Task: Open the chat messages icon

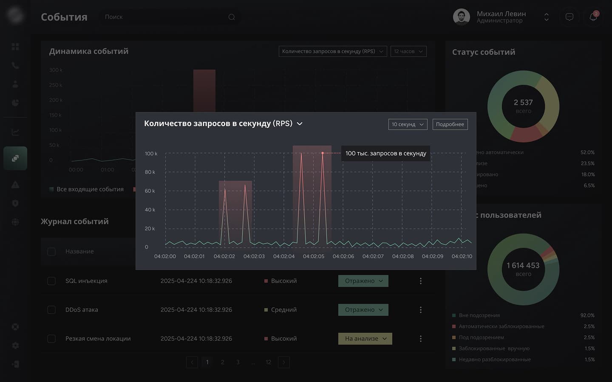Action: coord(569,17)
